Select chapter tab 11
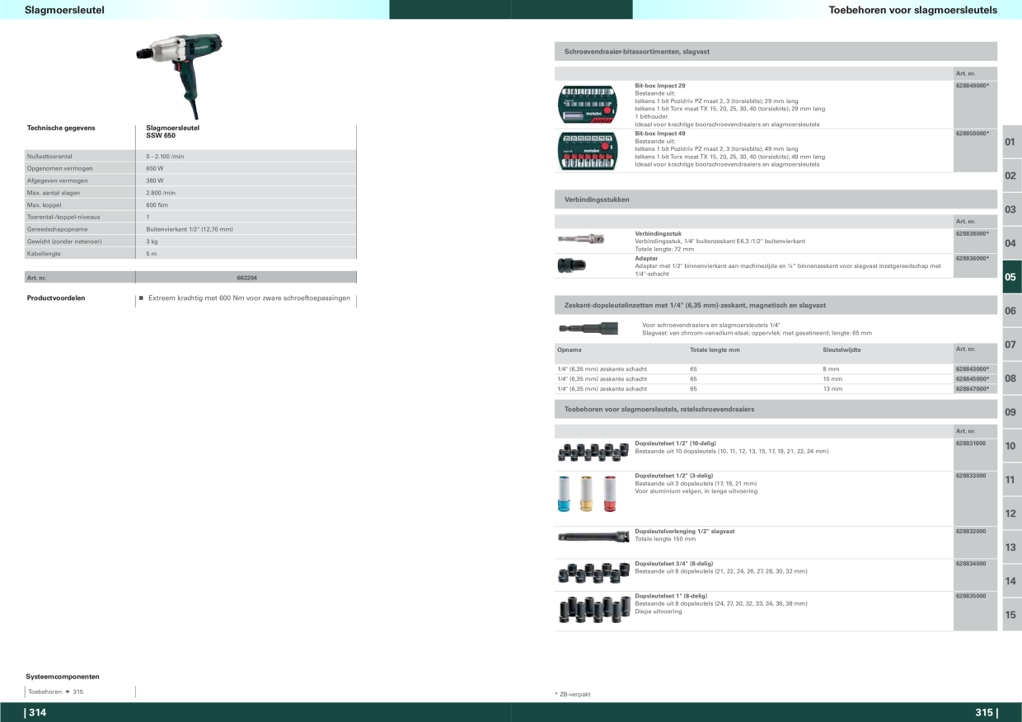The image size is (1022, 722). [x=1010, y=480]
